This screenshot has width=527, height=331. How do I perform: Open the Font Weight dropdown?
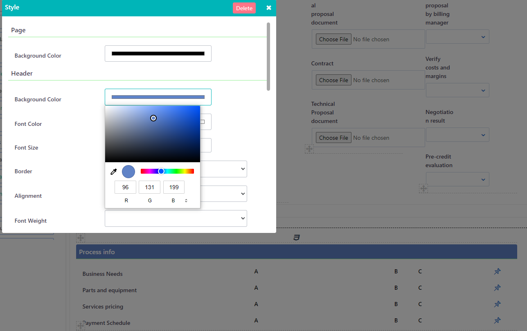click(x=176, y=218)
